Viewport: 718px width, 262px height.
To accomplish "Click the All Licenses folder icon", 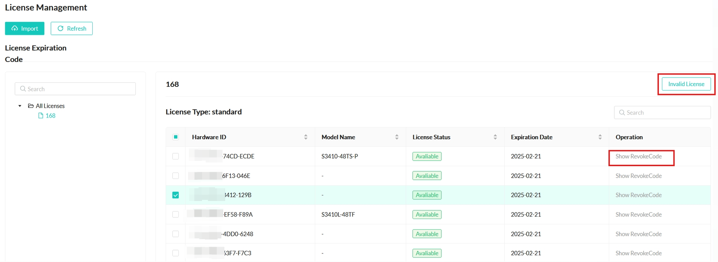I will coord(31,106).
